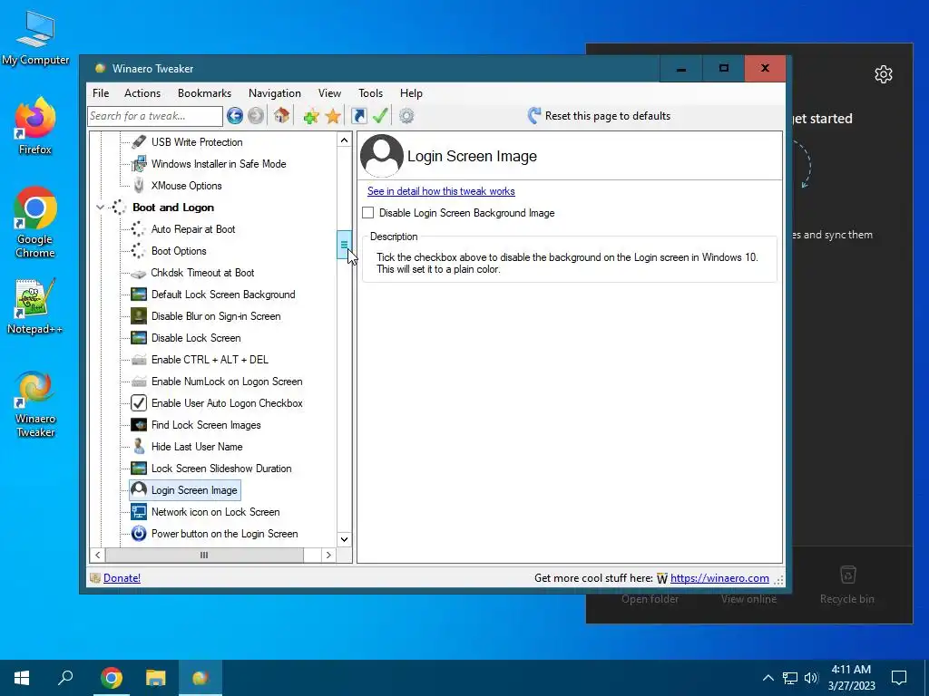Image resolution: width=929 pixels, height=696 pixels.
Task: Focus the Search for a tweak field
Action: [154, 116]
